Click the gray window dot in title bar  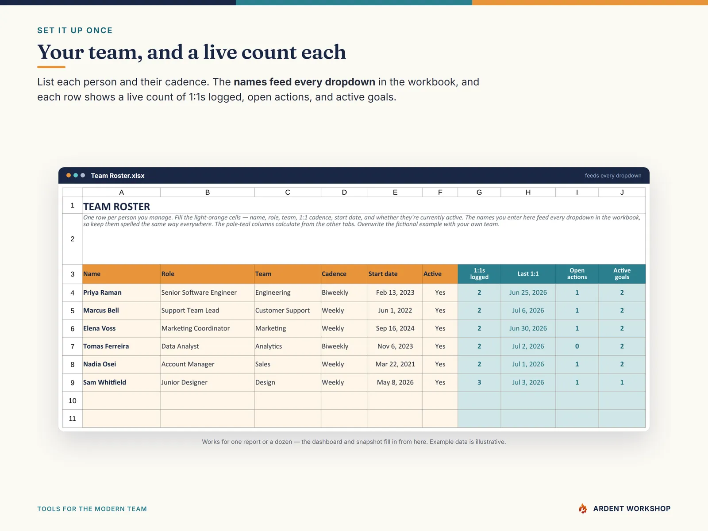pos(83,175)
